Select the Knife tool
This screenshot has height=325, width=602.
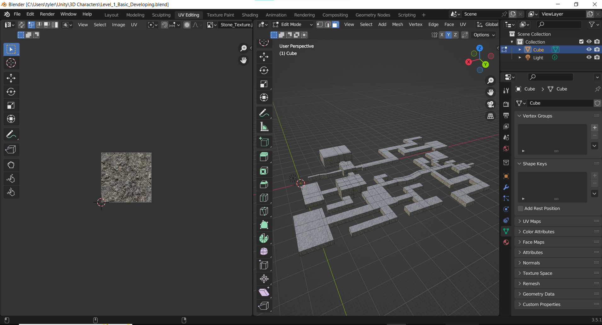(x=264, y=211)
